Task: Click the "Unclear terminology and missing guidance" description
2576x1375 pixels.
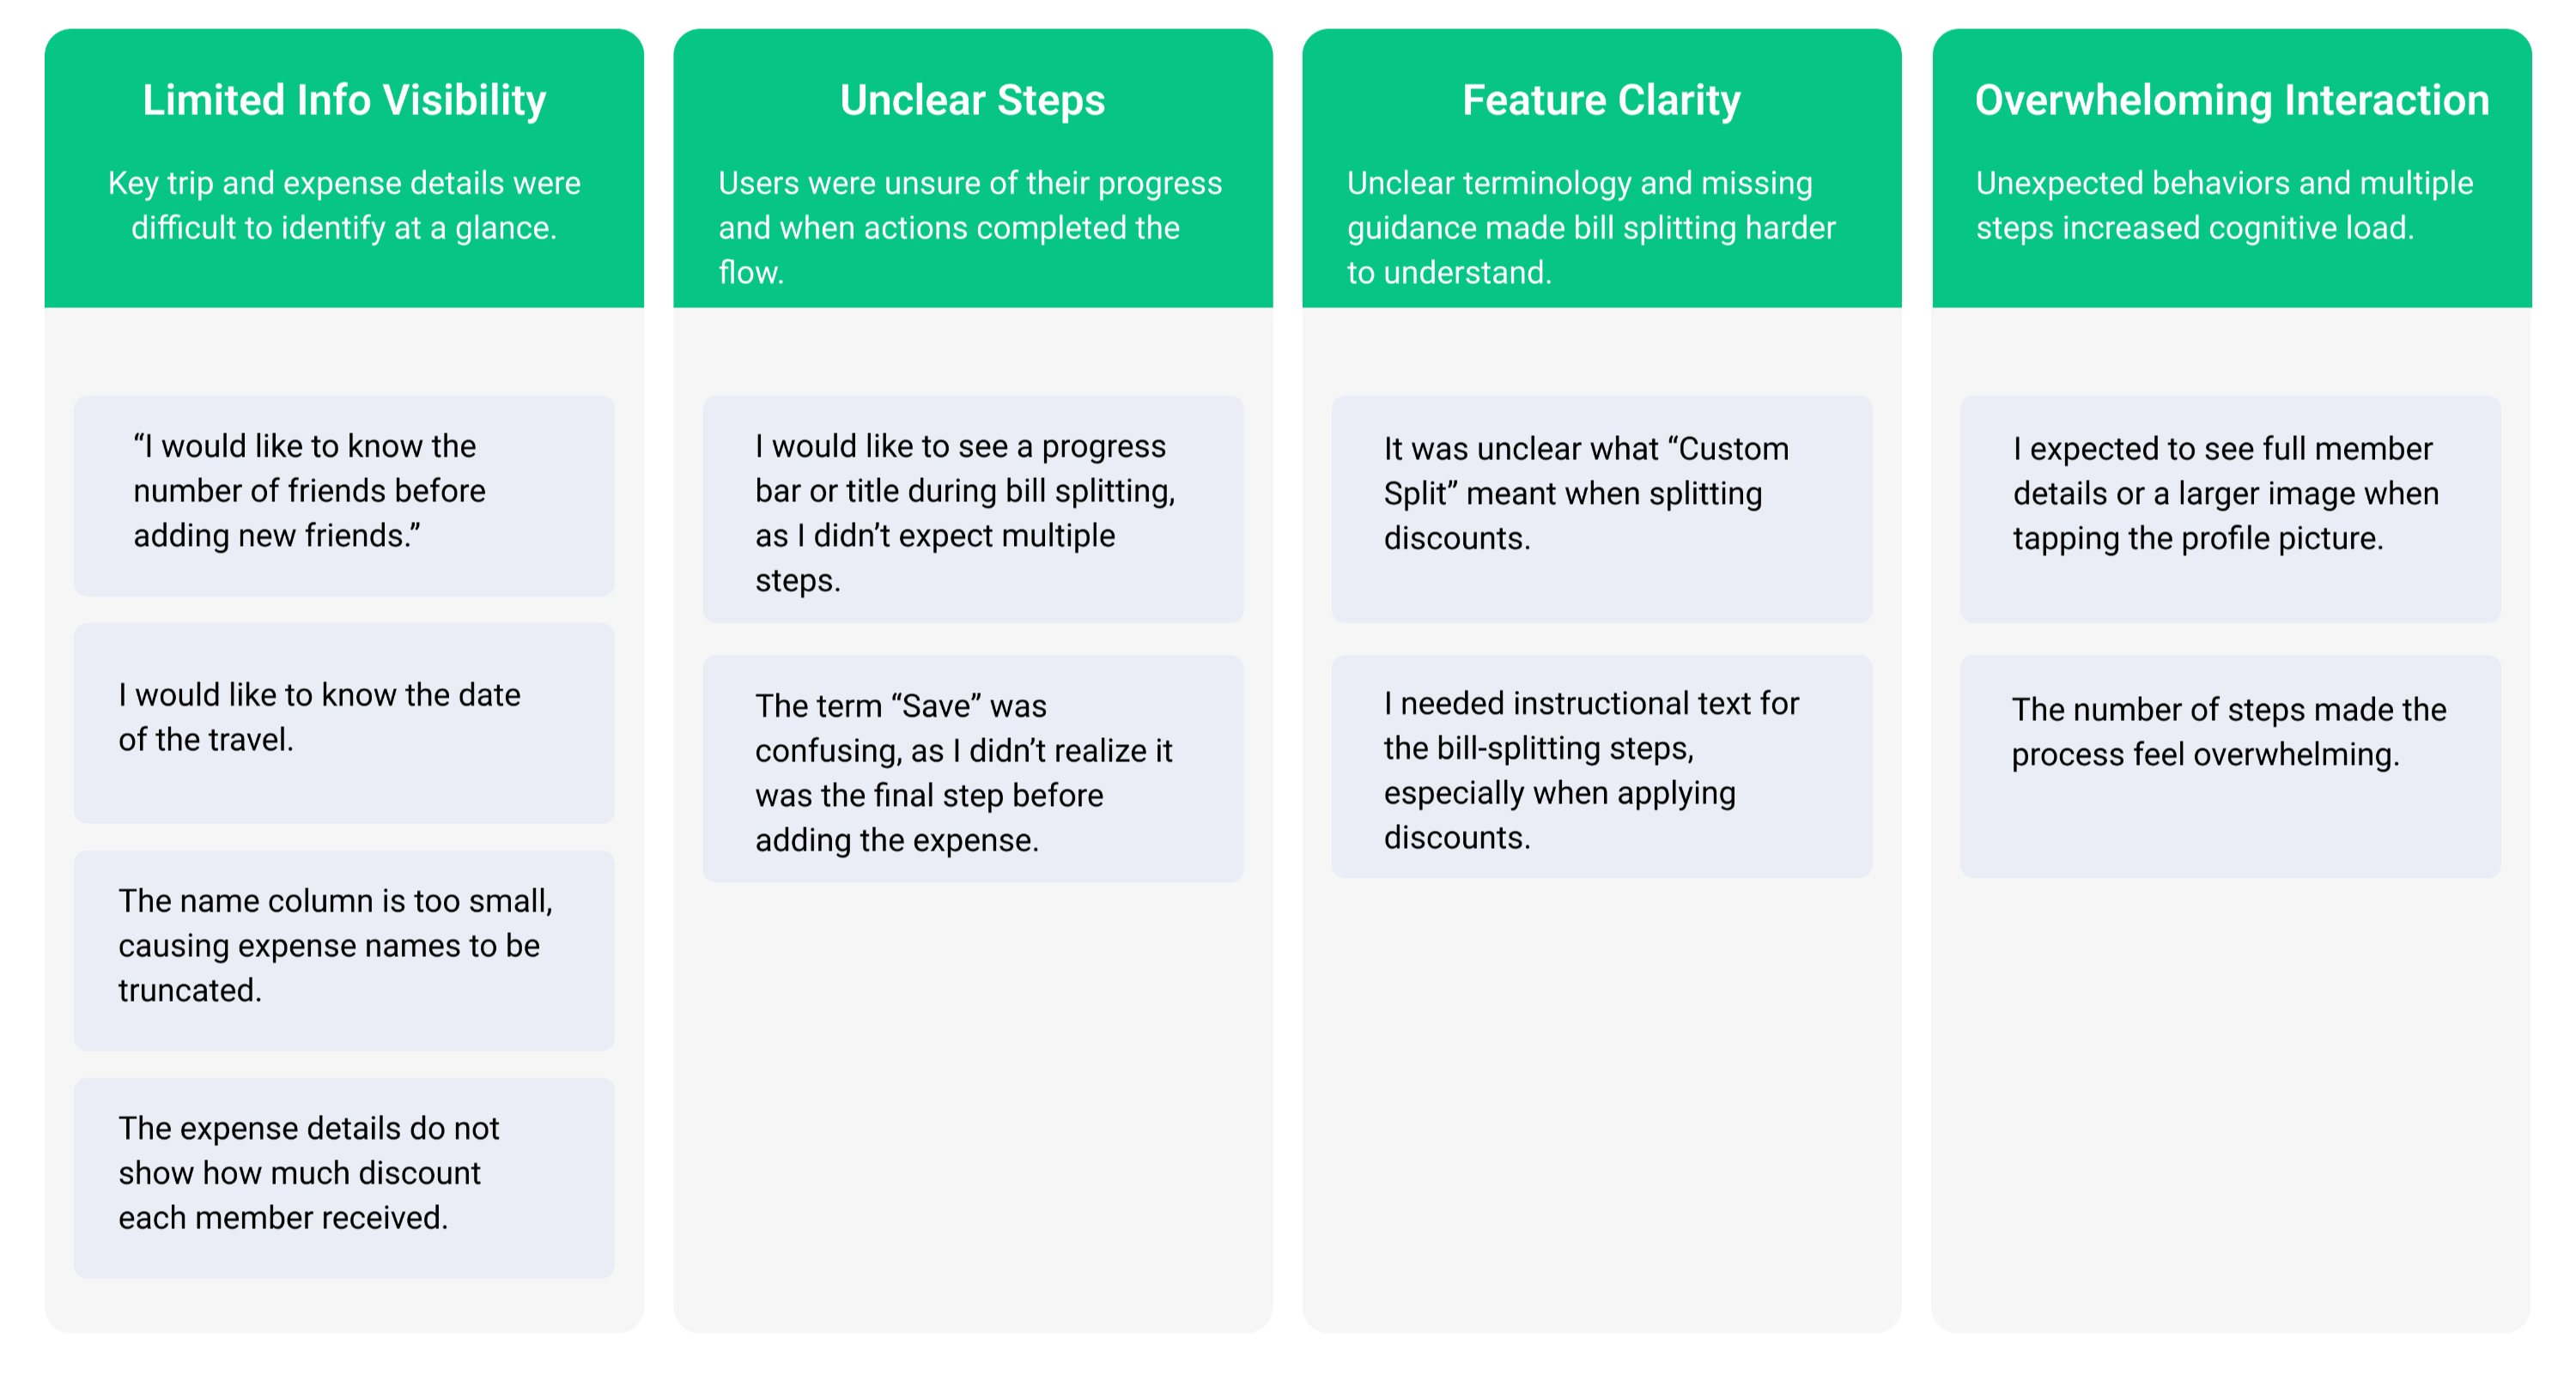Action: click(1591, 227)
